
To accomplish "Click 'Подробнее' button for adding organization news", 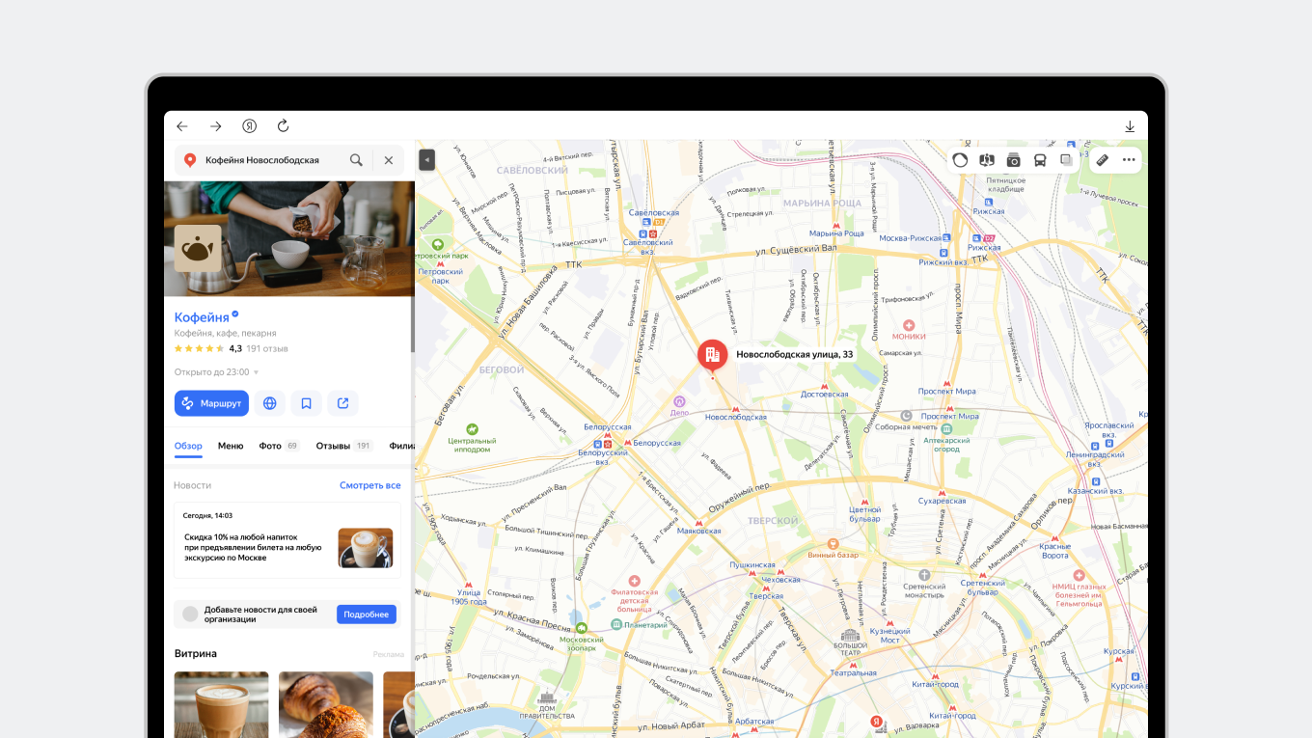I will click(367, 615).
